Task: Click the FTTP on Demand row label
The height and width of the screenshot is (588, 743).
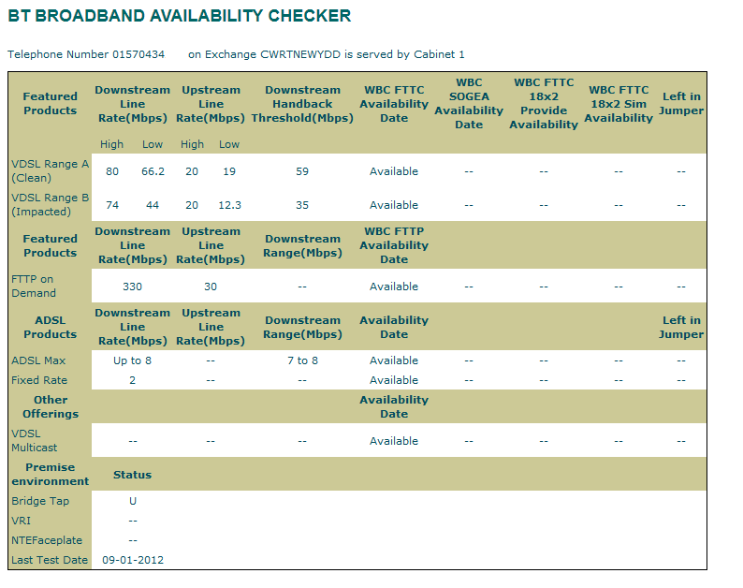Action: 34,286
